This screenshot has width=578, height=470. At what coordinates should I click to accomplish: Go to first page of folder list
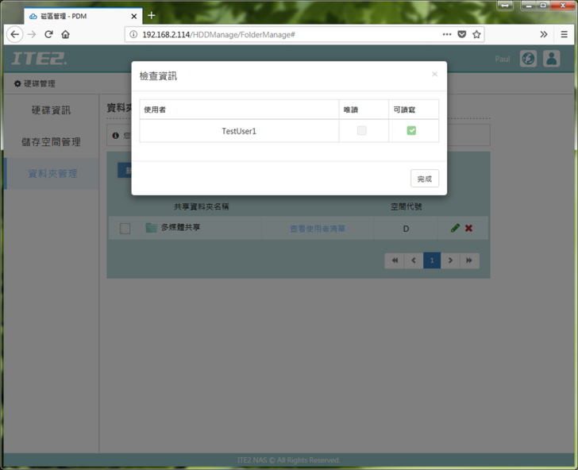tap(395, 260)
